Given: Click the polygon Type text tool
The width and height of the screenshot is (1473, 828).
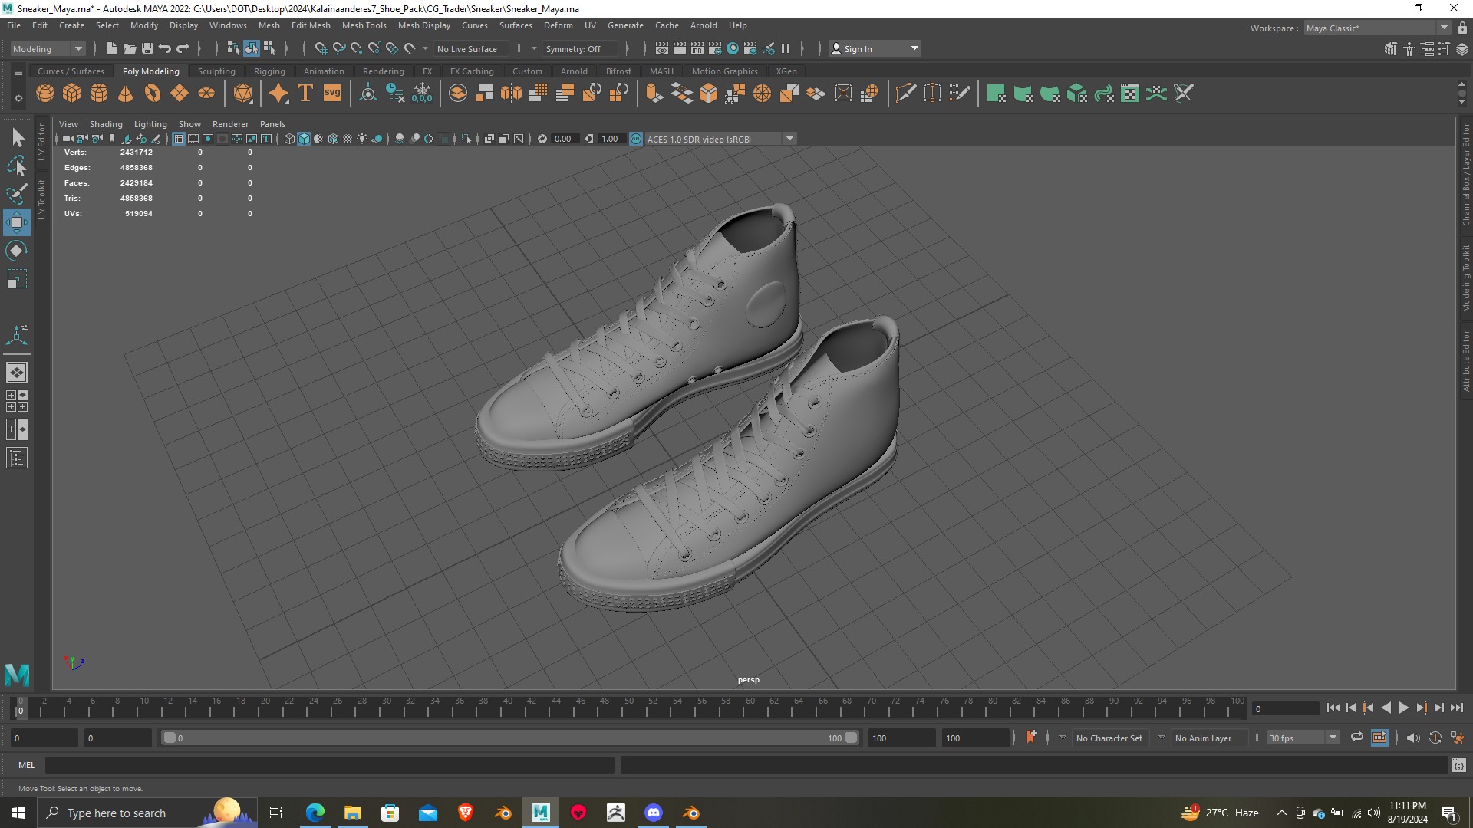Looking at the screenshot, I should point(305,94).
